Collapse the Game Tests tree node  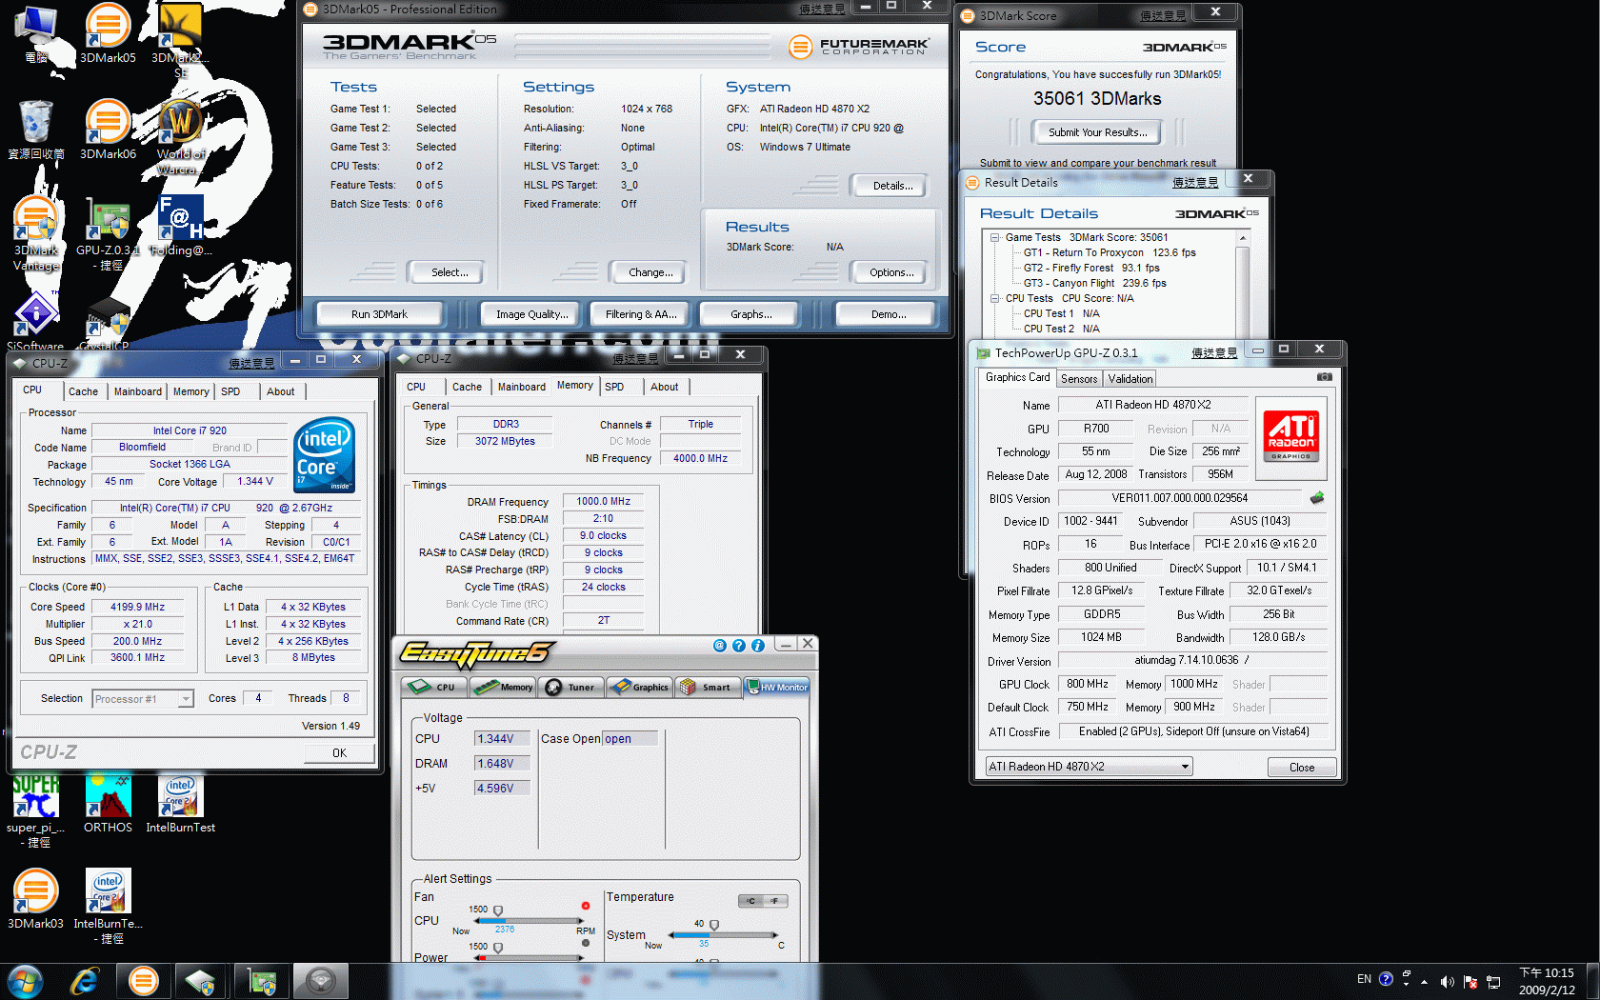[x=994, y=238]
